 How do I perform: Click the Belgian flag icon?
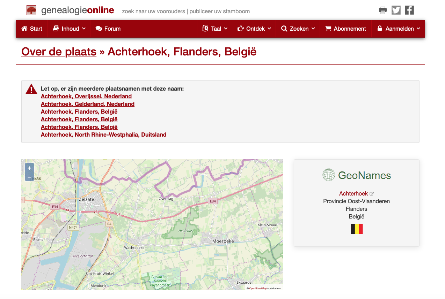coord(357,229)
